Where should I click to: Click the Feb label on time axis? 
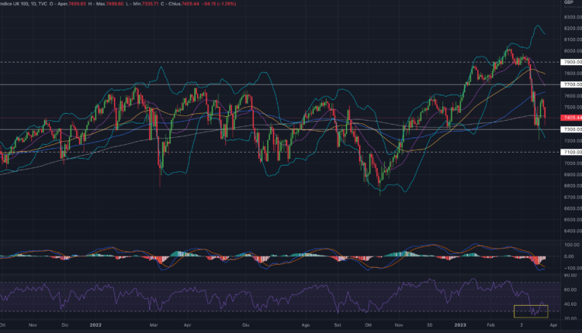point(490,327)
